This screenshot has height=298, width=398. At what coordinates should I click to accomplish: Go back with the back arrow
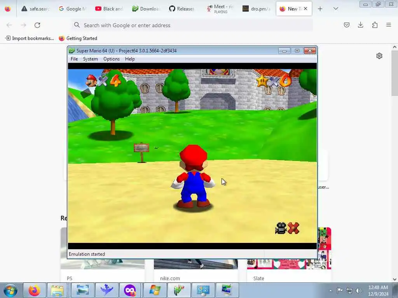9,25
